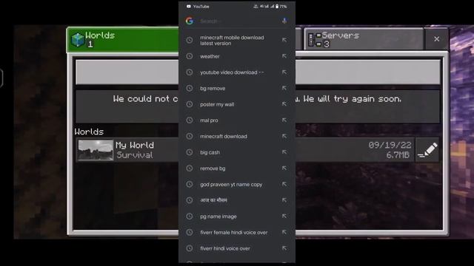Image resolution: width=474 pixels, height=266 pixels.
Task: Insert 'minecraft mobile download latest version' via arrow icon
Action: tap(284, 40)
